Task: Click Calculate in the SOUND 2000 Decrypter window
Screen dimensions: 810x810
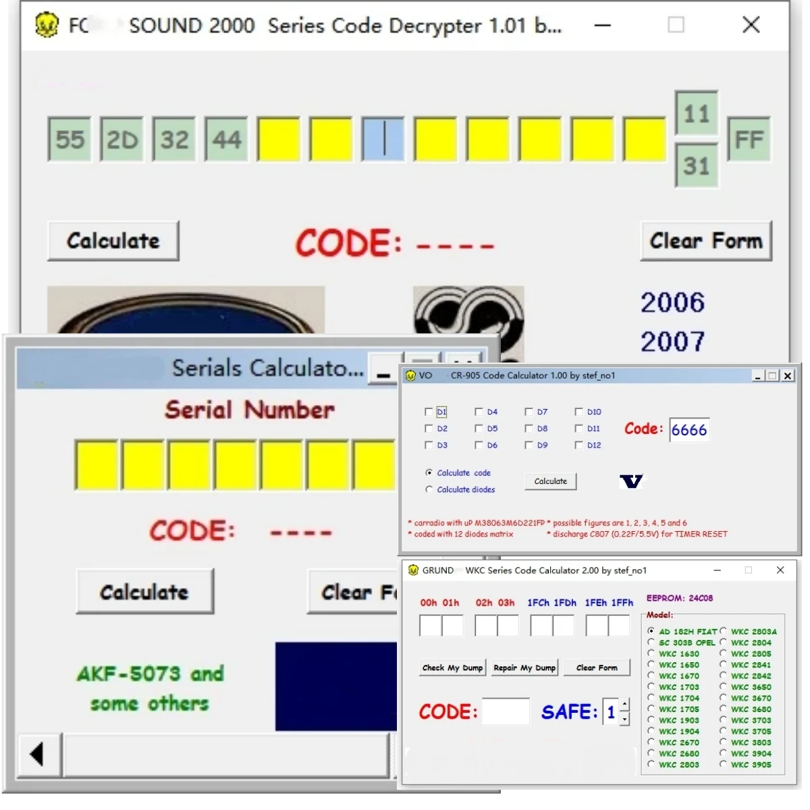Action: tap(113, 241)
